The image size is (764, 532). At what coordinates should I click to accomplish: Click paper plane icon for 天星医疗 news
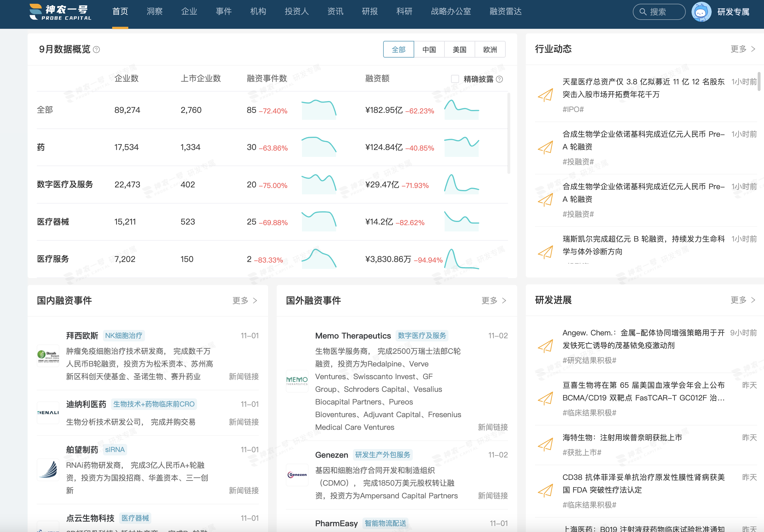[x=546, y=95]
